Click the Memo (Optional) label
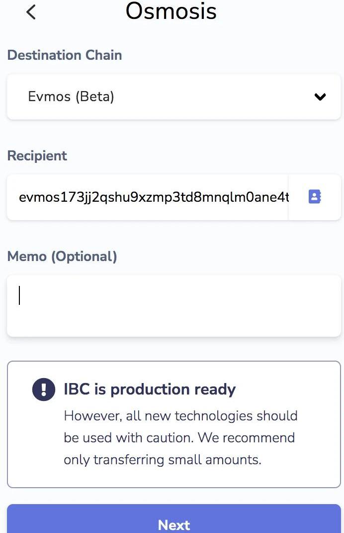This screenshot has width=344, height=533. pyautogui.click(x=62, y=257)
